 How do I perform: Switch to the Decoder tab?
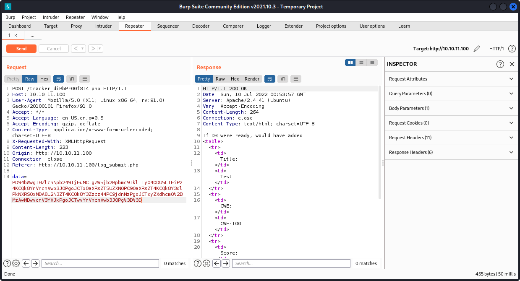click(x=201, y=26)
